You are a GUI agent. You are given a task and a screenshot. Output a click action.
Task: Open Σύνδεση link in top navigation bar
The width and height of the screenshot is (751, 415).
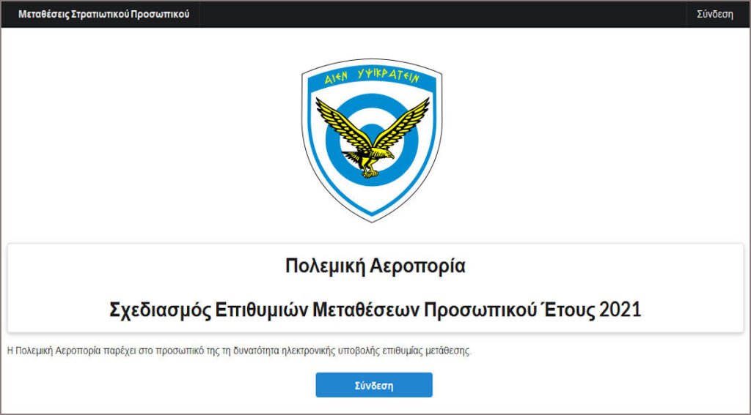(x=714, y=15)
